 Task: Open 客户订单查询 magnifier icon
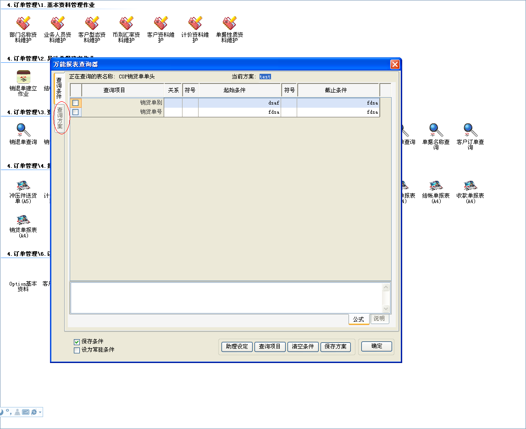coord(470,131)
